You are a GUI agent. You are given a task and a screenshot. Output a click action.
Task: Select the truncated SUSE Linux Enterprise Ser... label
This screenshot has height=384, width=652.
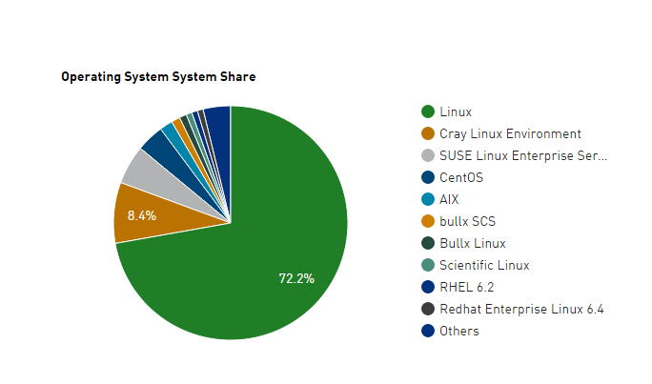tap(523, 156)
